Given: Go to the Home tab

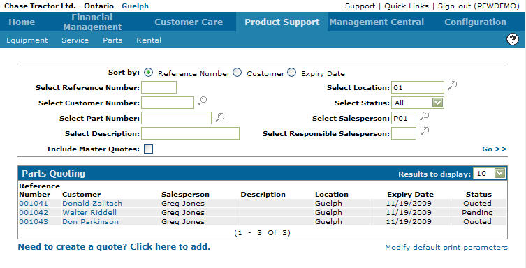Looking at the screenshot, I should pyautogui.click(x=22, y=22).
